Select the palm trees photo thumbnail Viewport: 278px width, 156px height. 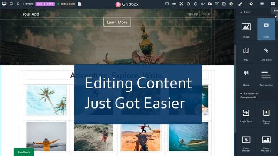46,100
